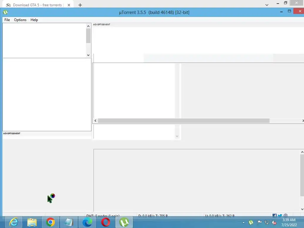304x228 pixels.
Task: Open the Help menu
Action: click(34, 20)
